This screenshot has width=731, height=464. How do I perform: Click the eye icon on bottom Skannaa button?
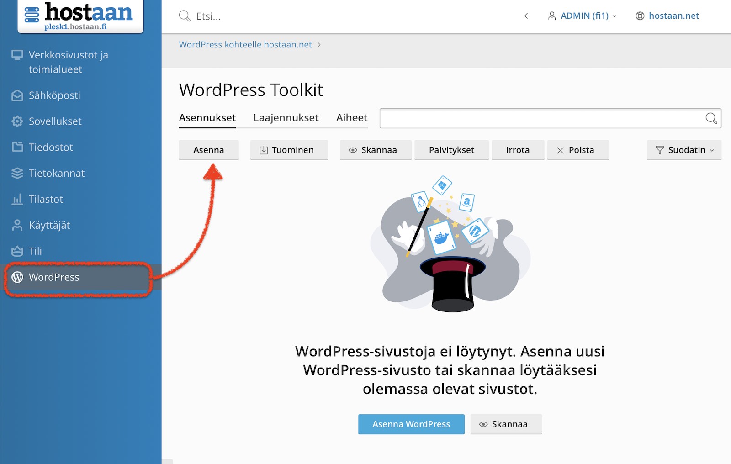click(x=483, y=424)
